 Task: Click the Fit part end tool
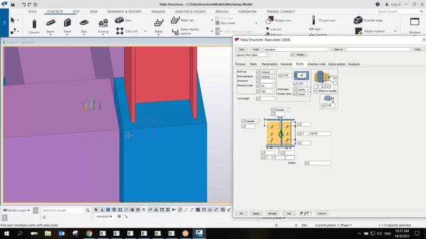coord(323,20)
